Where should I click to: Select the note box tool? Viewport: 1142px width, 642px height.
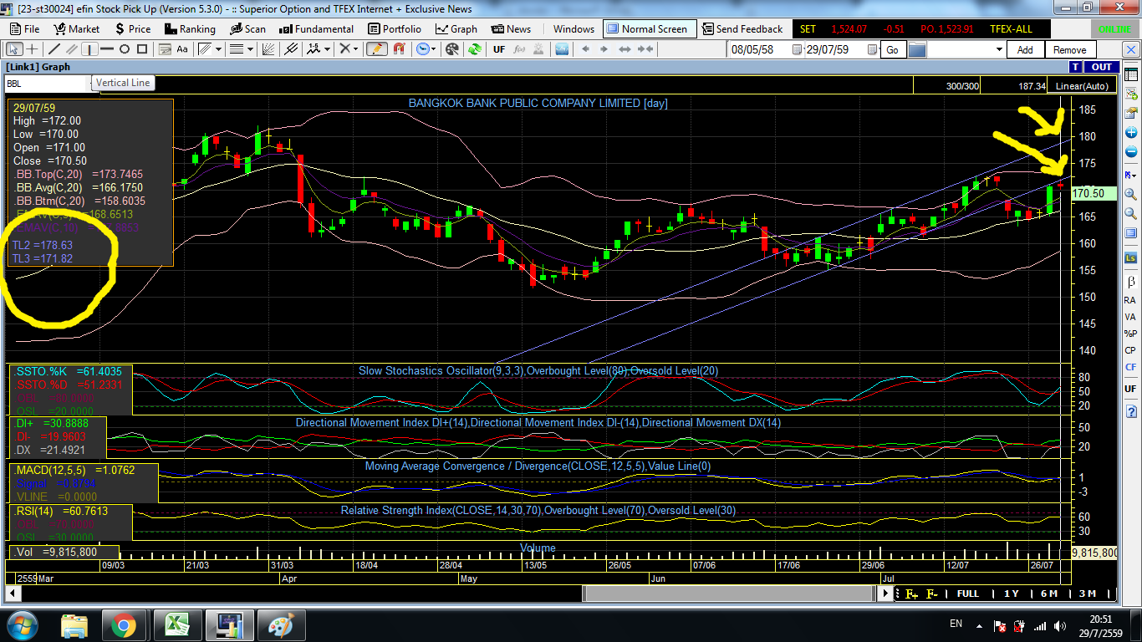165,49
